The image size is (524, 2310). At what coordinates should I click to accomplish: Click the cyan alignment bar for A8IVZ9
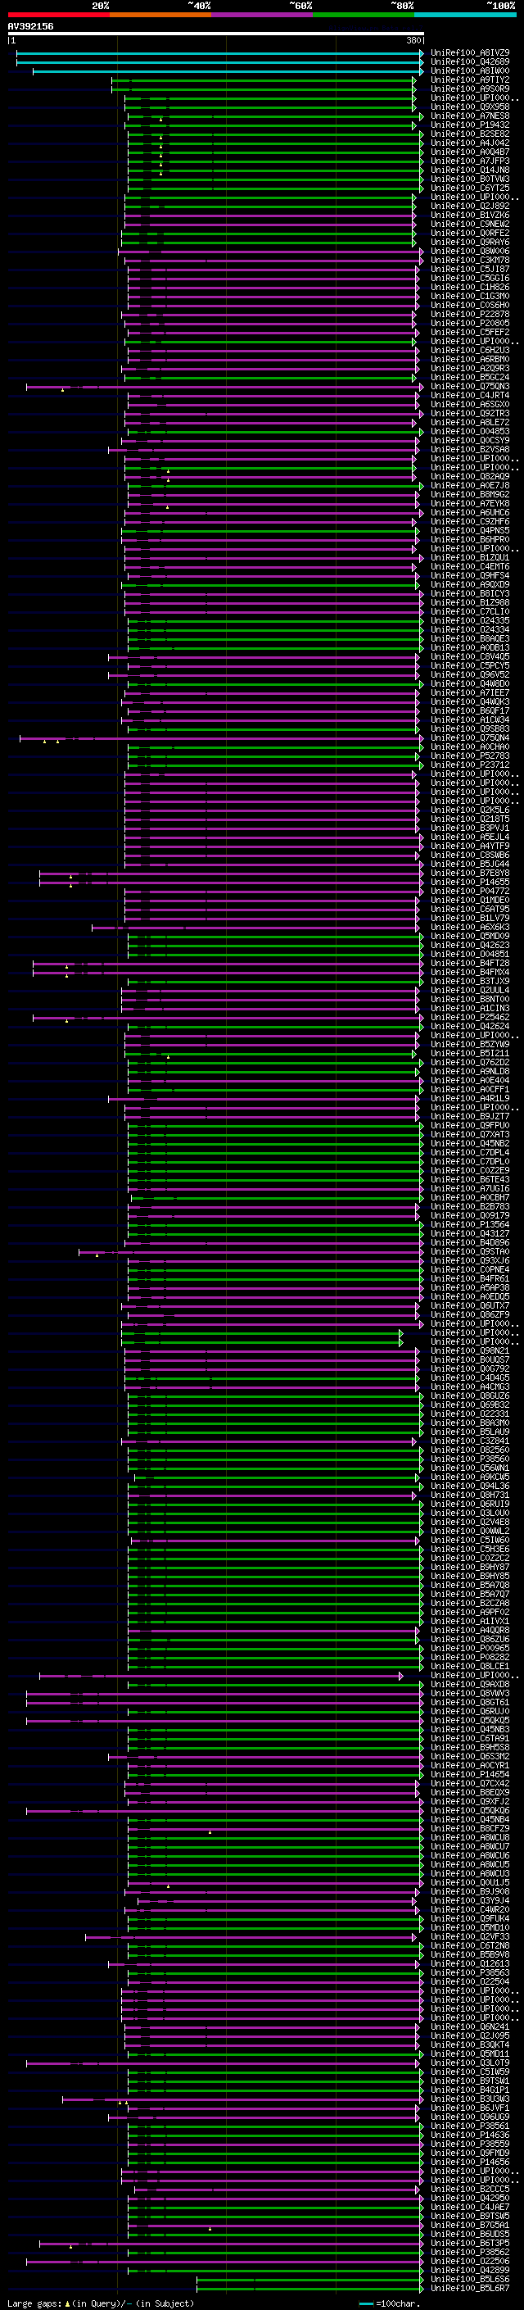(219, 53)
